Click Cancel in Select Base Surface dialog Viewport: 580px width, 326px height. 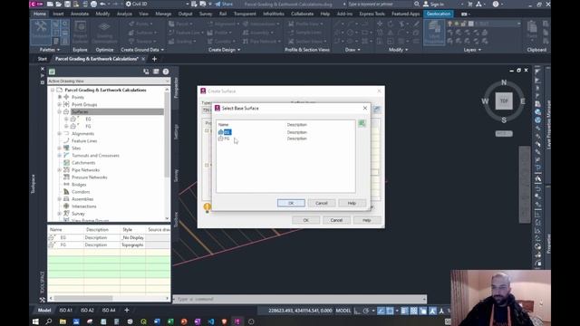pos(322,203)
